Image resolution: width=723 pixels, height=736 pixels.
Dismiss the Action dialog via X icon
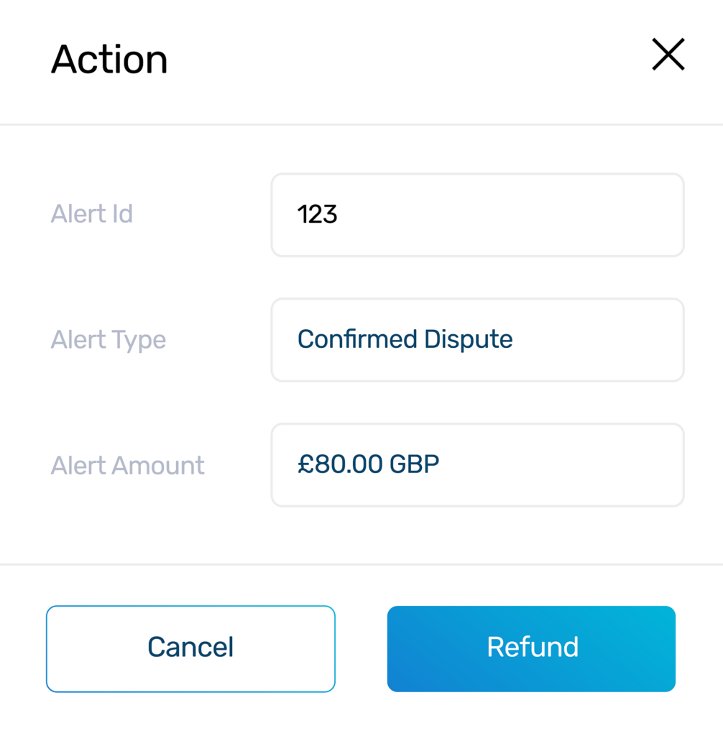coord(667,54)
